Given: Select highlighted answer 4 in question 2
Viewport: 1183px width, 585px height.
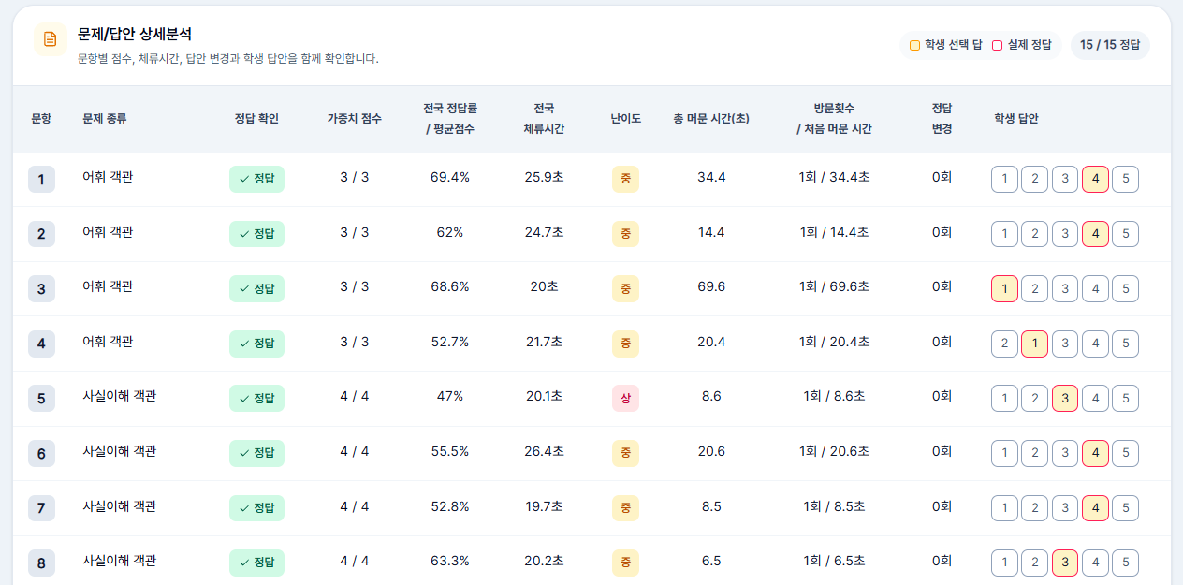Looking at the screenshot, I should point(1095,234).
